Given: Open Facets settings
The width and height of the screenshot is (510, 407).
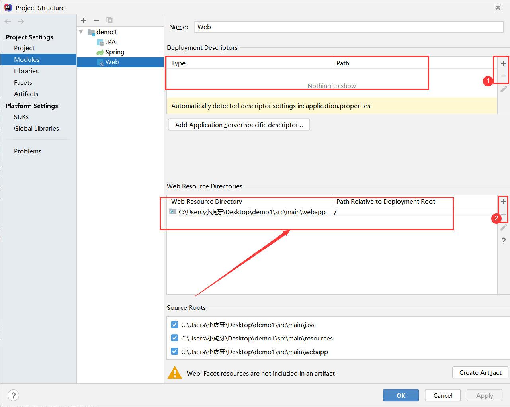Looking at the screenshot, I should [23, 83].
